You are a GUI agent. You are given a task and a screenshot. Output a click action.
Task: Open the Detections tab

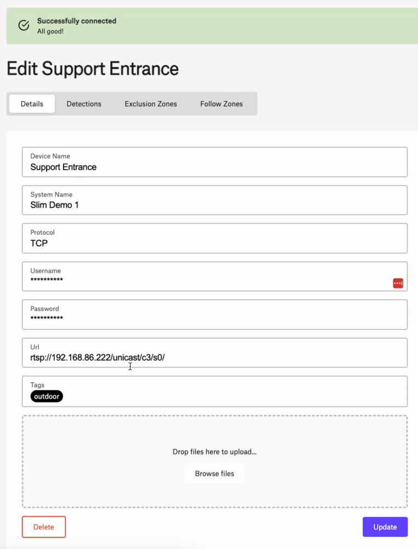pos(84,104)
